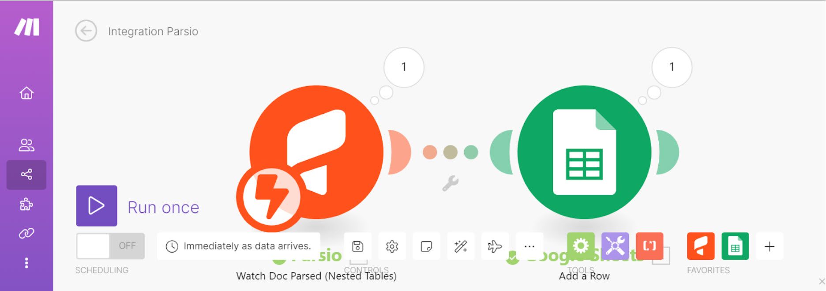Save the scenario with the disk icon

[x=358, y=246]
